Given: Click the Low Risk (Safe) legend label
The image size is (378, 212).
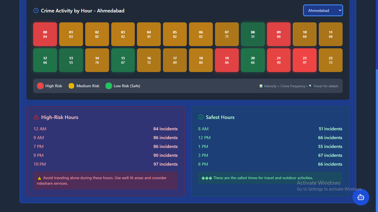Looking at the screenshot, I should click(127, 86).
